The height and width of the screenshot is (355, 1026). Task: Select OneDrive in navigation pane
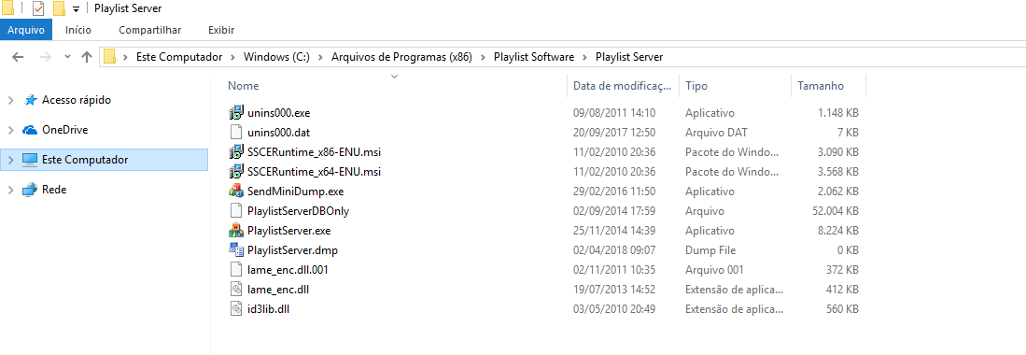[x=64, y=130]
